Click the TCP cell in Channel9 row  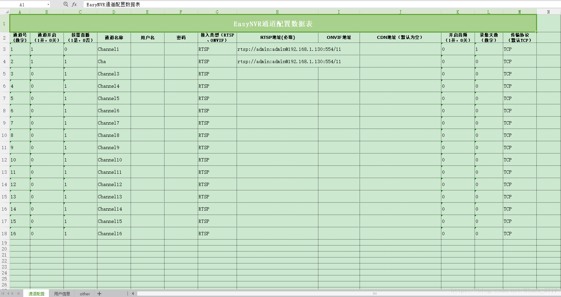coord(520,148)
